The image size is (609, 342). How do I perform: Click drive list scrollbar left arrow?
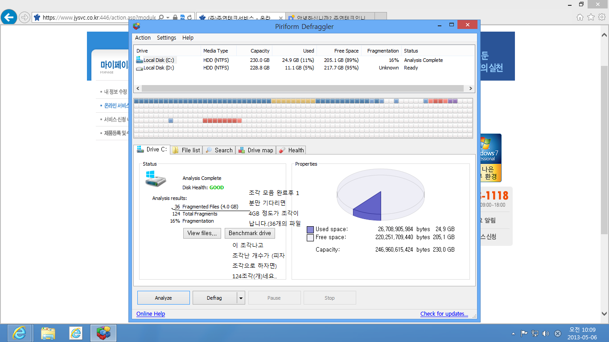(x=138, y=89)
